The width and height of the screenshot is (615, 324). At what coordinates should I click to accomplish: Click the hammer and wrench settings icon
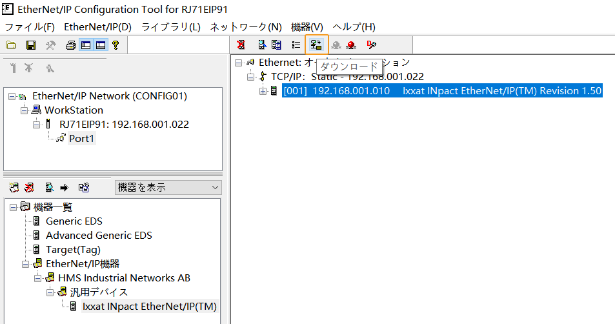click(x=50, y=45)
